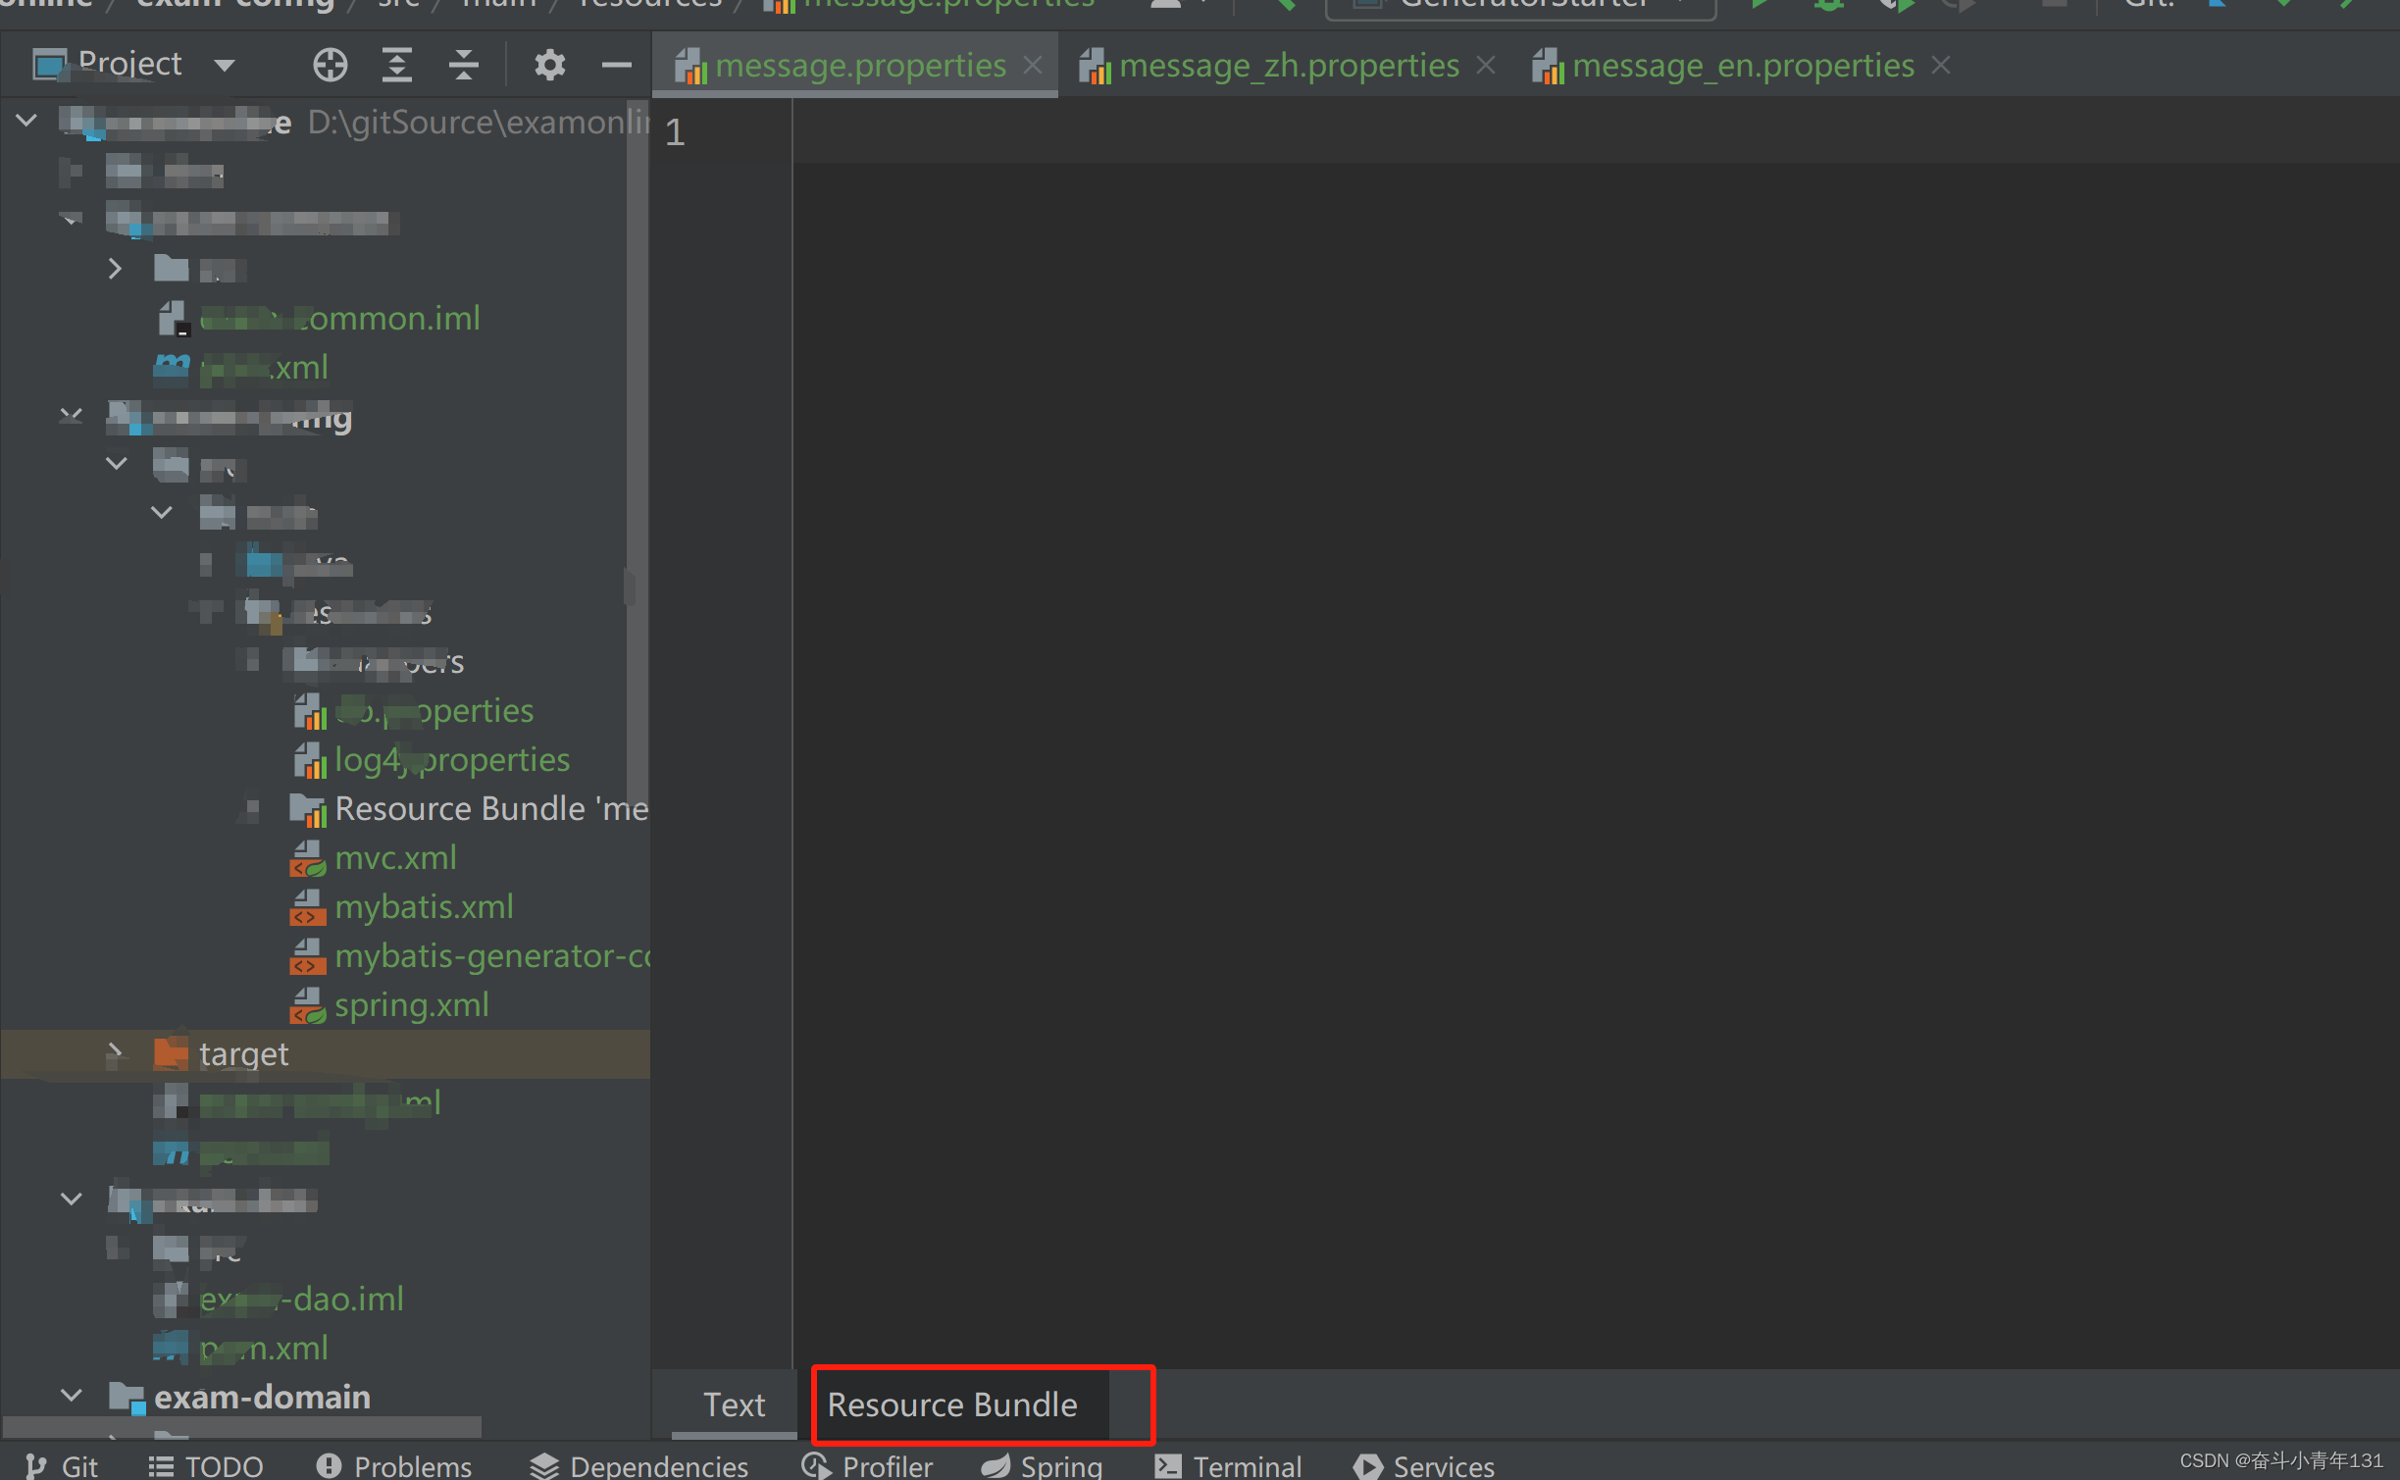
Task: Select mybatis.xml file in tree
Action: [424, 906]
